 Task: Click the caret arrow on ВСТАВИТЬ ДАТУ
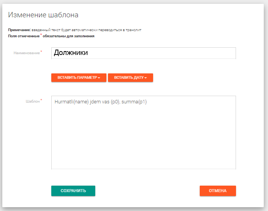point(146,78)
